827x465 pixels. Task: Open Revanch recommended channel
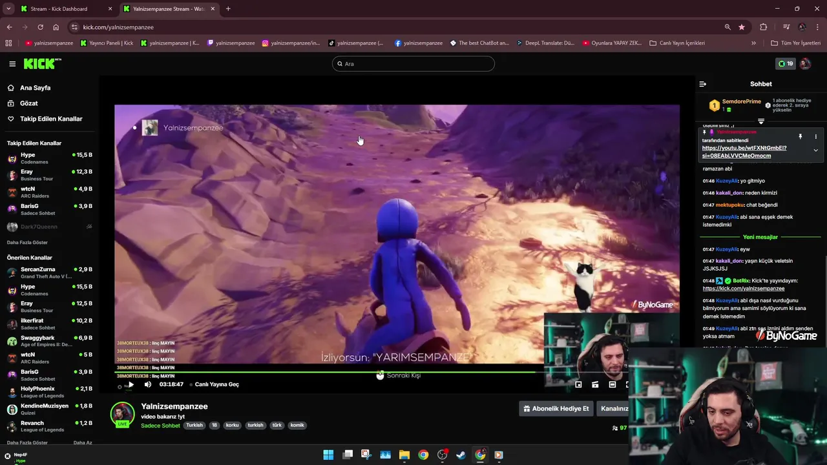click(x=50, y=426)
